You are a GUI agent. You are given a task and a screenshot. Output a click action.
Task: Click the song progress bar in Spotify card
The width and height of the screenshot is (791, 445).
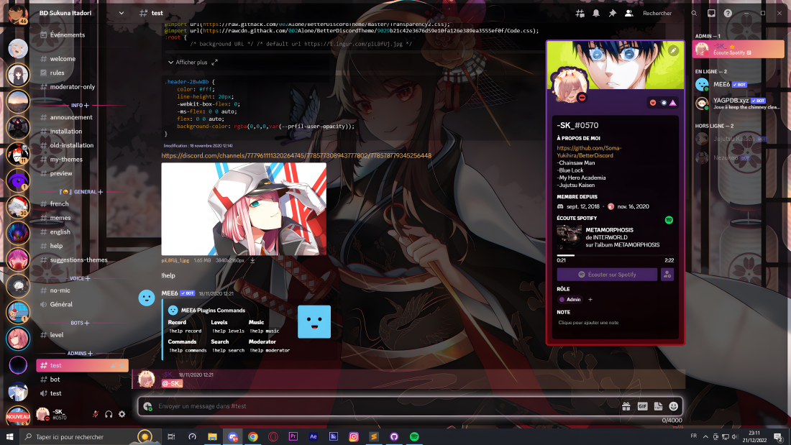pos(615,255)
